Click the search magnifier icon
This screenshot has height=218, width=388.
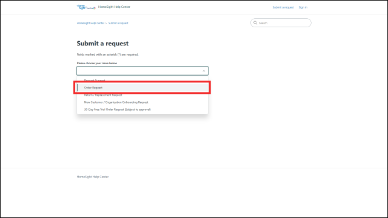point(255,23)
